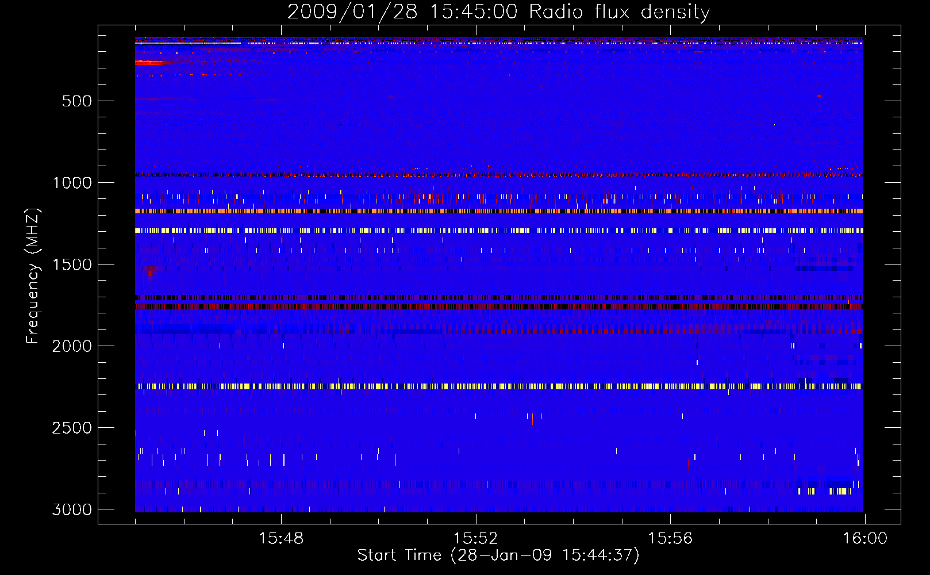Click the 3000 frequency tick label

point(72,509)
